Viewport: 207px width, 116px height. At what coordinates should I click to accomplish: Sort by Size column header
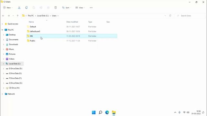(x=108, y=22)
